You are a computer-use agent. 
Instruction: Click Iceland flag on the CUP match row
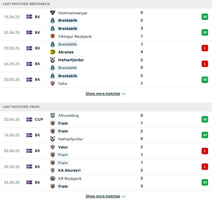coord(29,119)
